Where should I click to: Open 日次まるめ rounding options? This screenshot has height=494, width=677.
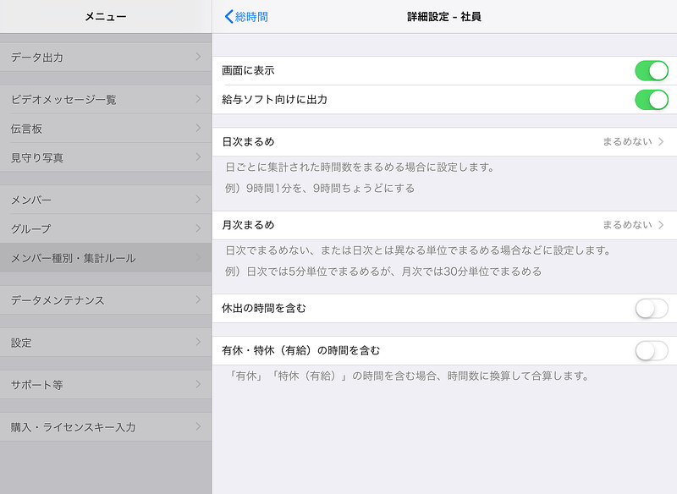pyautogui.click(x=443, y=142)
